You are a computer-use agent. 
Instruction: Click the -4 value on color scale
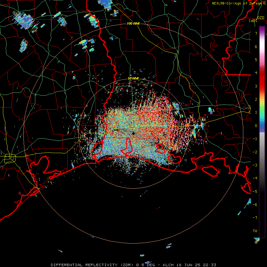click(255, 178)
